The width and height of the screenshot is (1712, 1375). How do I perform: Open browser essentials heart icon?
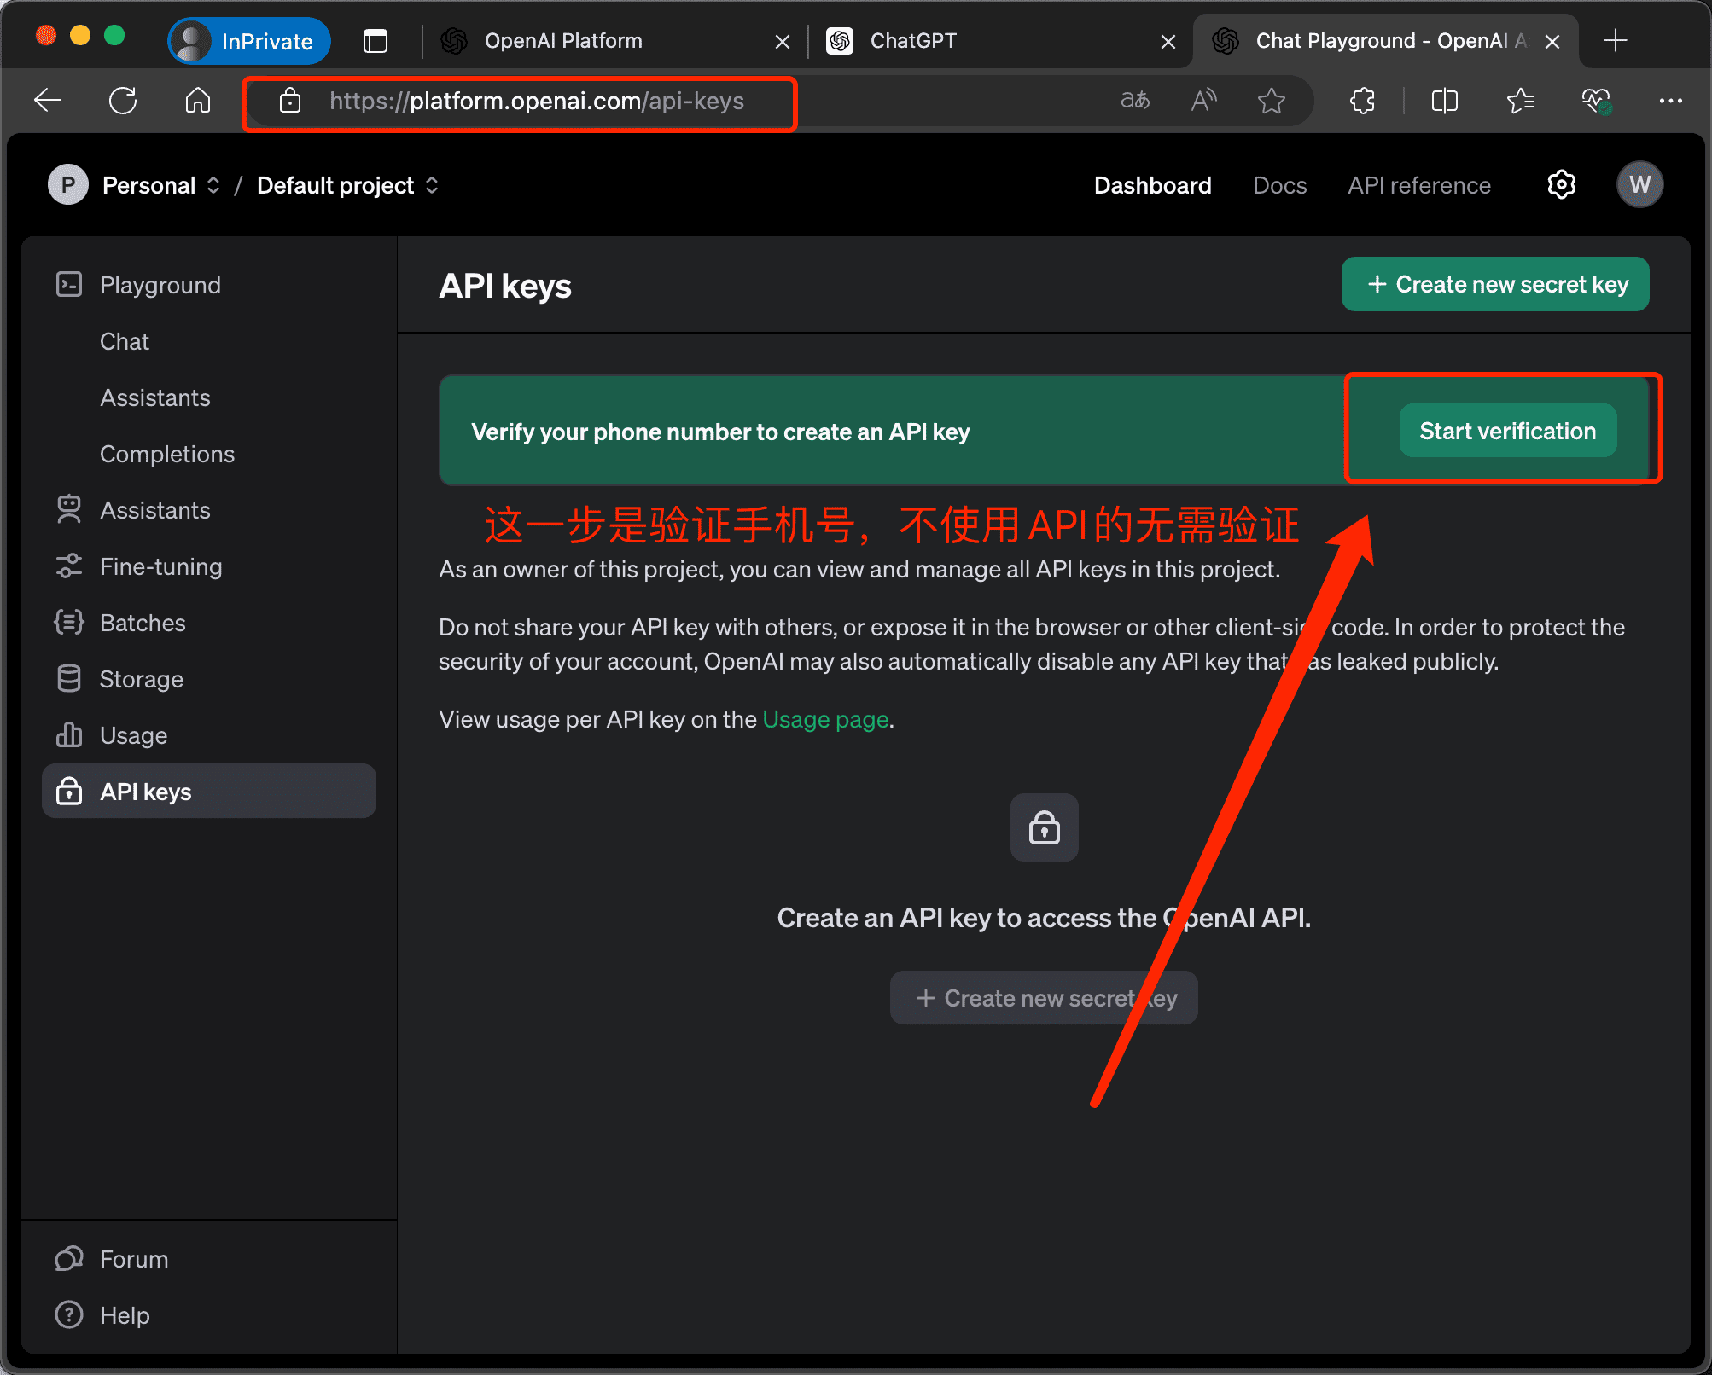[1595, 101]
